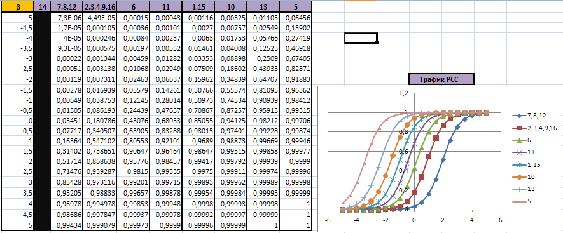The height and width of the screenshot is (233, 563).
Task: Click the cell with 0,003138
Action: tap(99, 69)
